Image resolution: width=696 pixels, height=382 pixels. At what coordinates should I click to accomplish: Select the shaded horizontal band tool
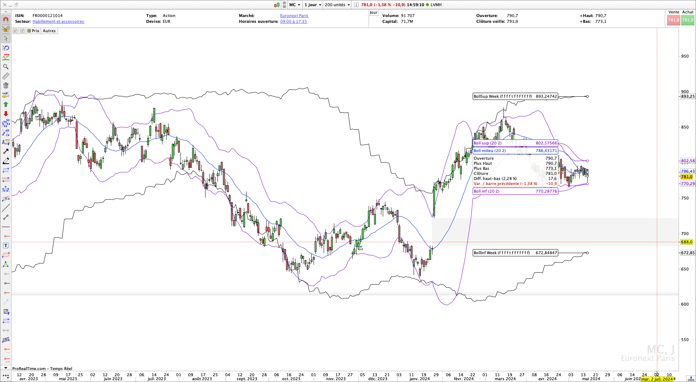[6, 180]
